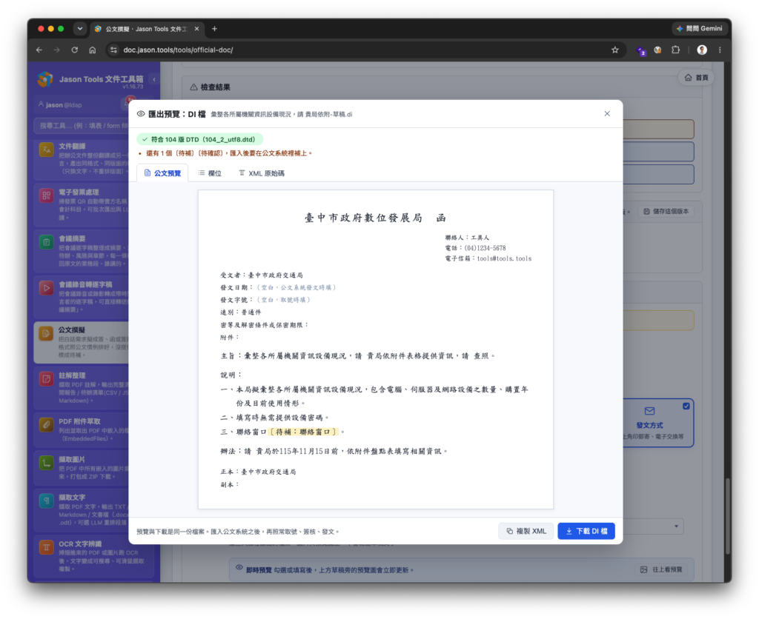Open the tab list dropdown arrow

[80, 29]
